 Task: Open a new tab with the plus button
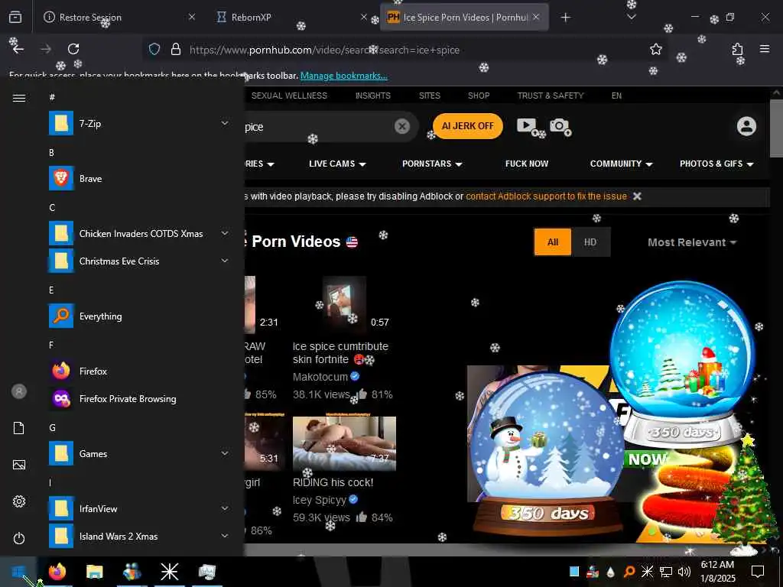click(x=565, y=18)
